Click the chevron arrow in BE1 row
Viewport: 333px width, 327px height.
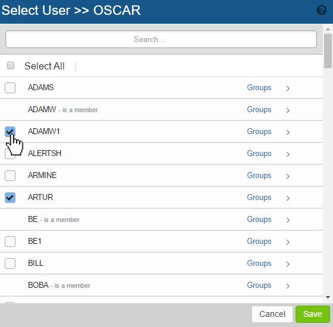coord(288,242)
